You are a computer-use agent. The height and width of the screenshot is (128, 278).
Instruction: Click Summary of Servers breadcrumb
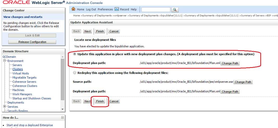pyautogui.click(x=253, y=15)
